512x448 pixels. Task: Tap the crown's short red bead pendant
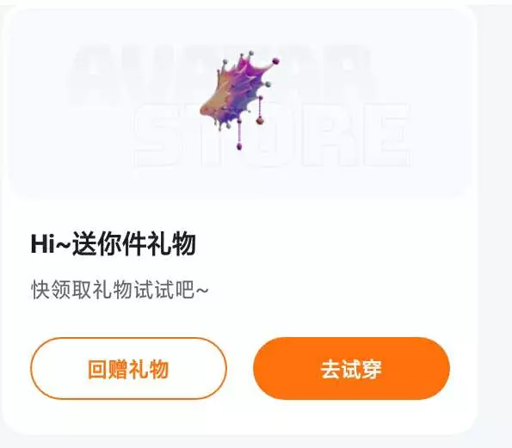260,110
